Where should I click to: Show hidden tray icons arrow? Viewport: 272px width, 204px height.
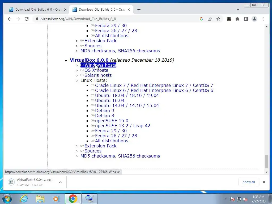coord(226,199)
